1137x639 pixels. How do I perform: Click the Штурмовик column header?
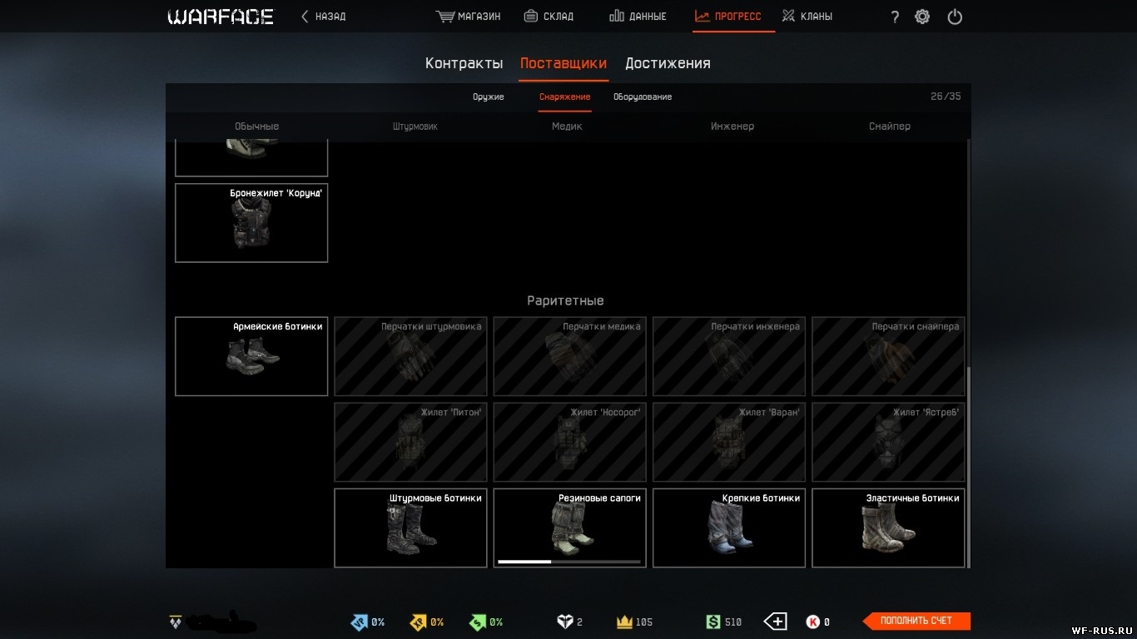point(415,126)
